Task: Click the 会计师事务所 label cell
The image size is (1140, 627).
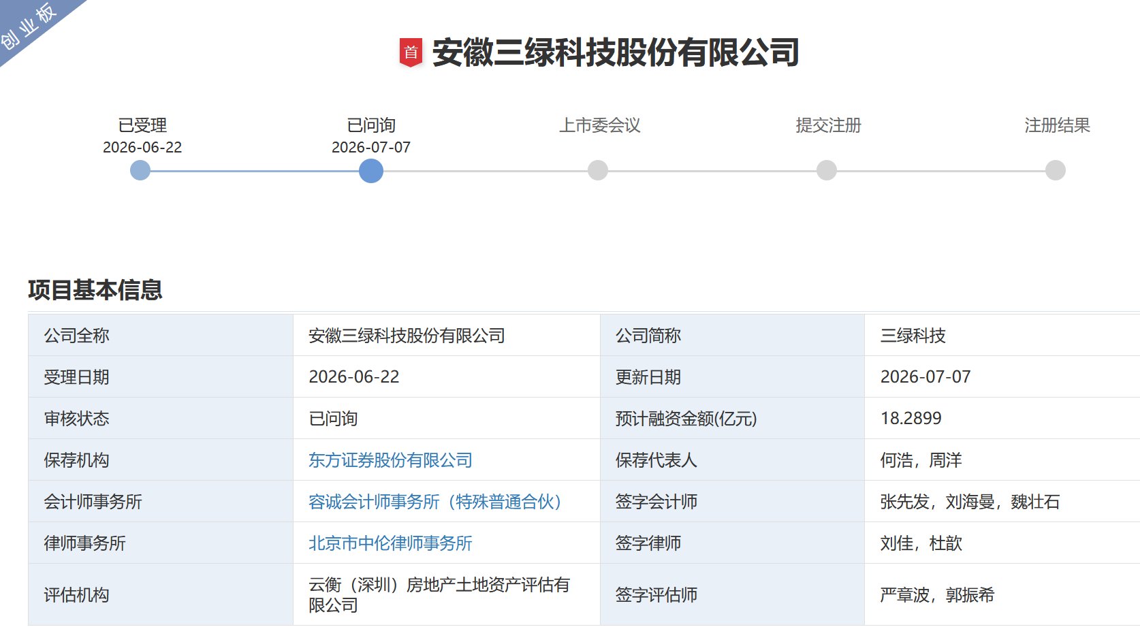Action: [161, 501]
